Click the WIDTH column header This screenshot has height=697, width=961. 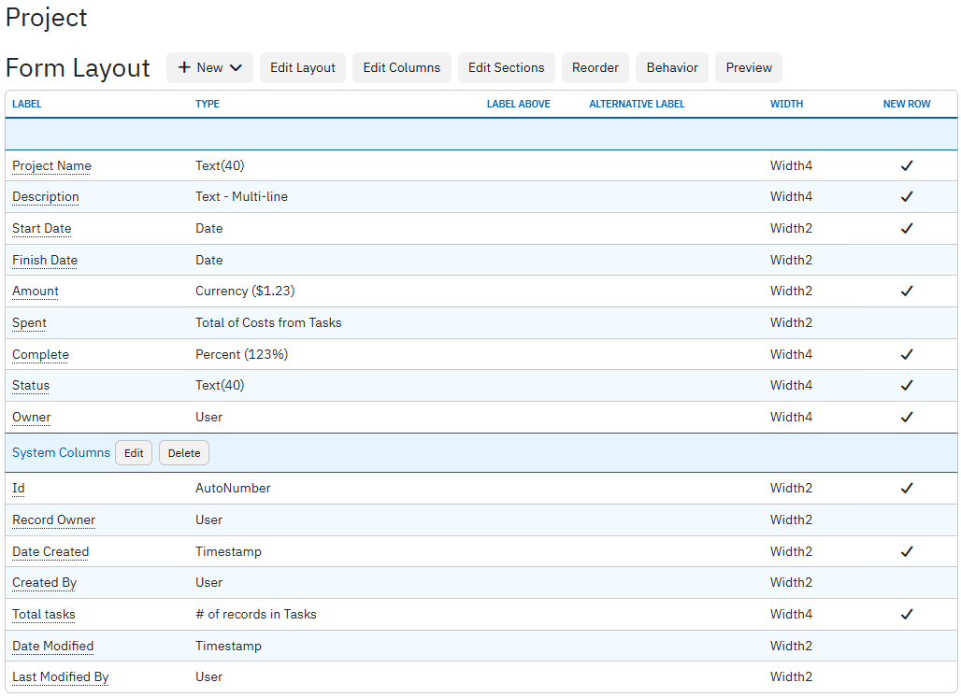pyautogui.click(x=786, y=104)
